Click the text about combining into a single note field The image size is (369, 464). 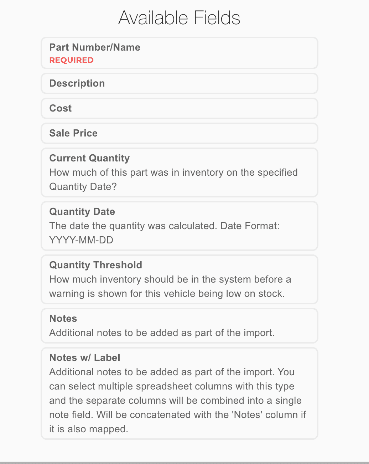tap(175, 401)
